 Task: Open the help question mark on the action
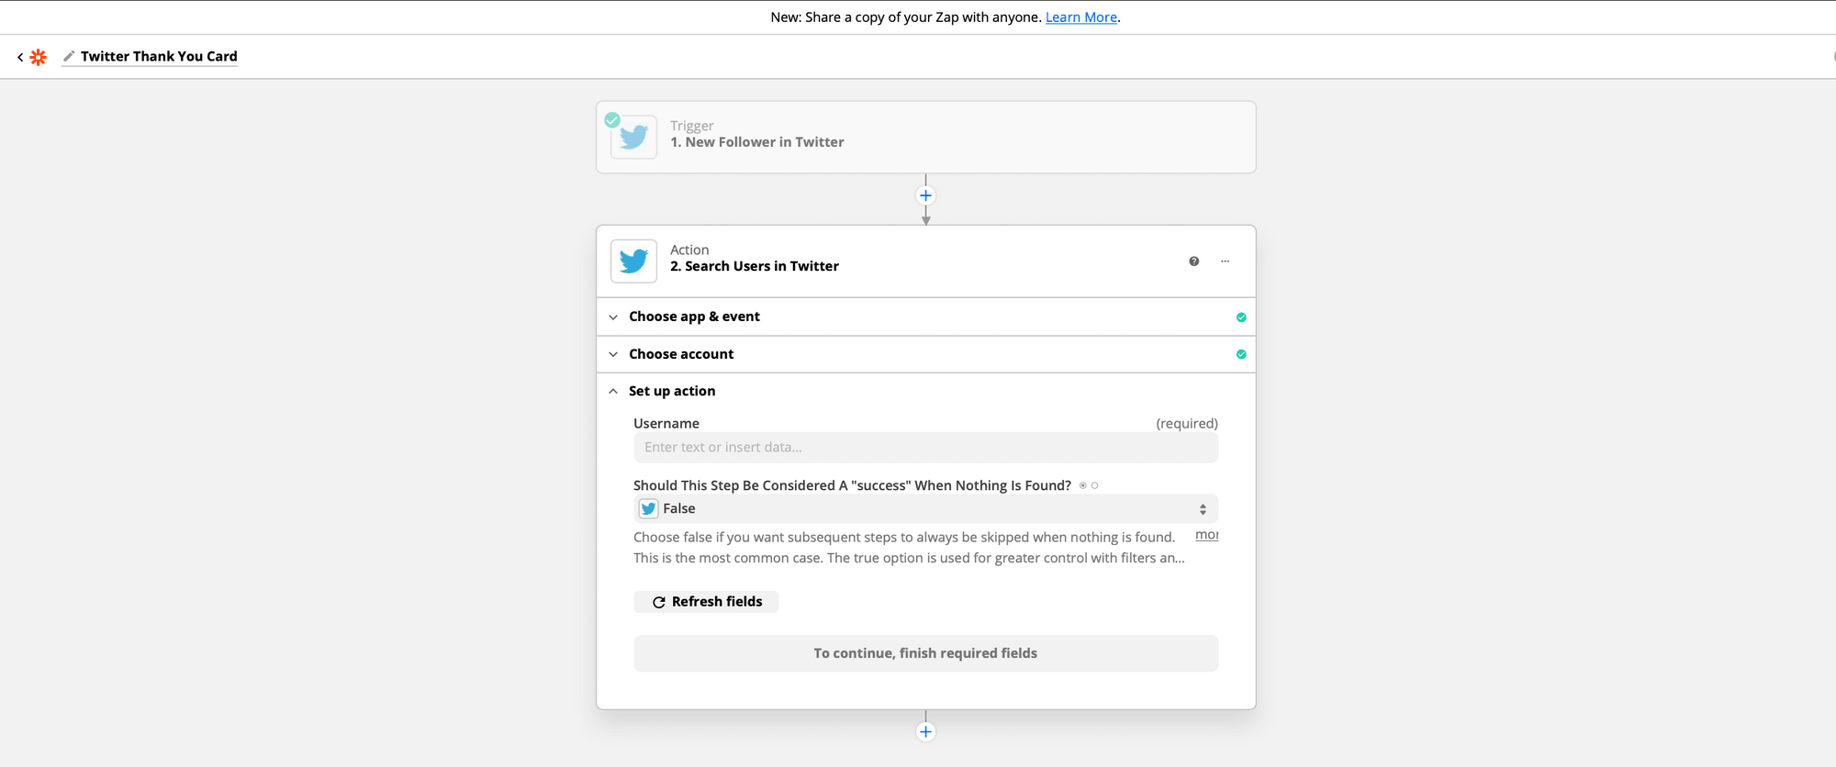pos(1193,261)
